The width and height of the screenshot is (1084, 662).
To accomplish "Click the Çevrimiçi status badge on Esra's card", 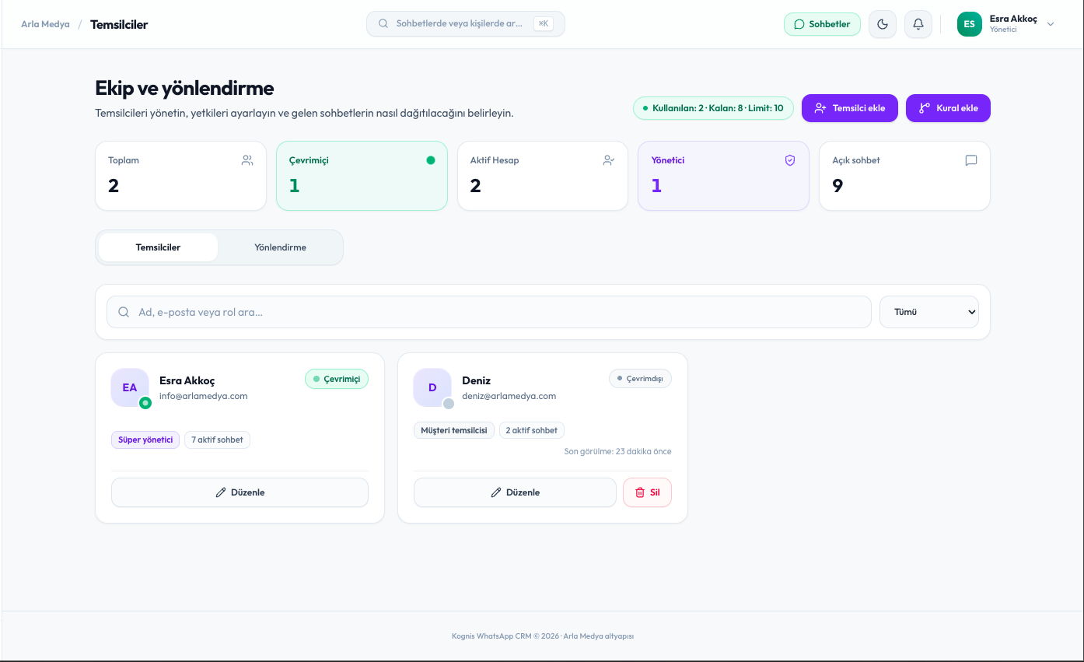I will coord(337,379).
